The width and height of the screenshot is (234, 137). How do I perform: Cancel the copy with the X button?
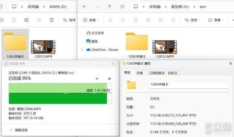tap(110, 79)
